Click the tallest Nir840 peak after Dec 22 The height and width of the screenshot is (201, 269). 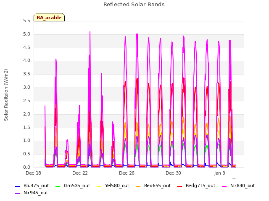(90, 32)
